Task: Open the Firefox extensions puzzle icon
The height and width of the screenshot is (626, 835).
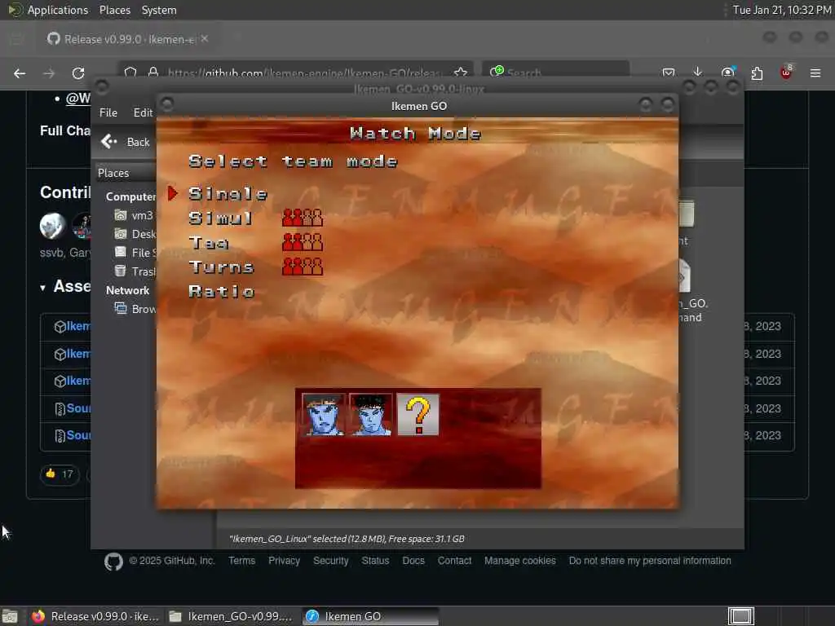Action: (x=757, y=73)
